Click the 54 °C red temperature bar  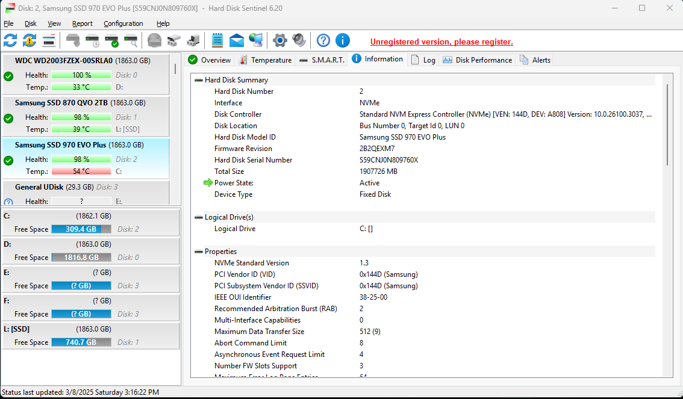(x=81, y=172)
